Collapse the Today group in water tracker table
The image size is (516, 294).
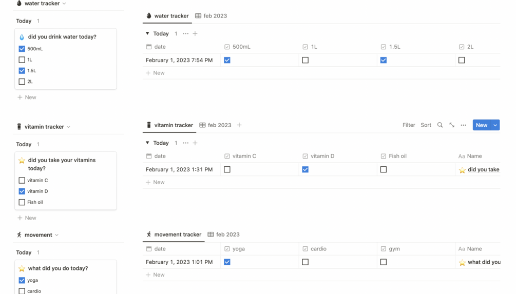[147, 34]
